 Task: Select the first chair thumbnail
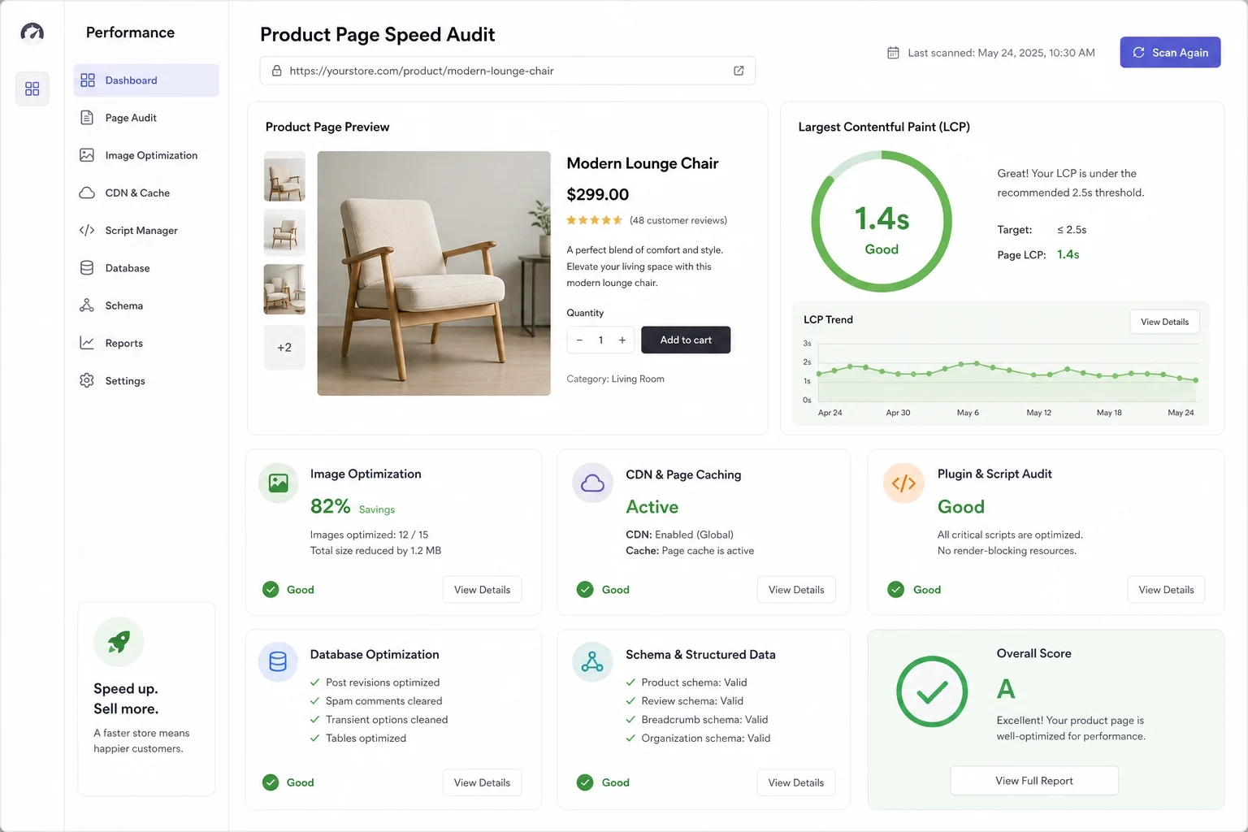(x=284, y=176)
